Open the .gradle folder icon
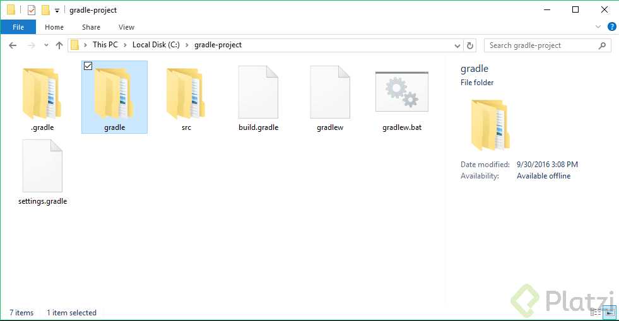This screenshot has width=619, height=321. point(42,93)
